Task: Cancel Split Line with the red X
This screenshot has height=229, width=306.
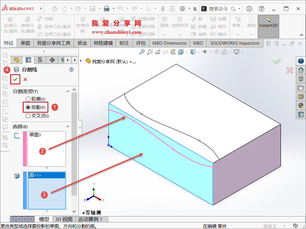Action: (x=25, y=80)
